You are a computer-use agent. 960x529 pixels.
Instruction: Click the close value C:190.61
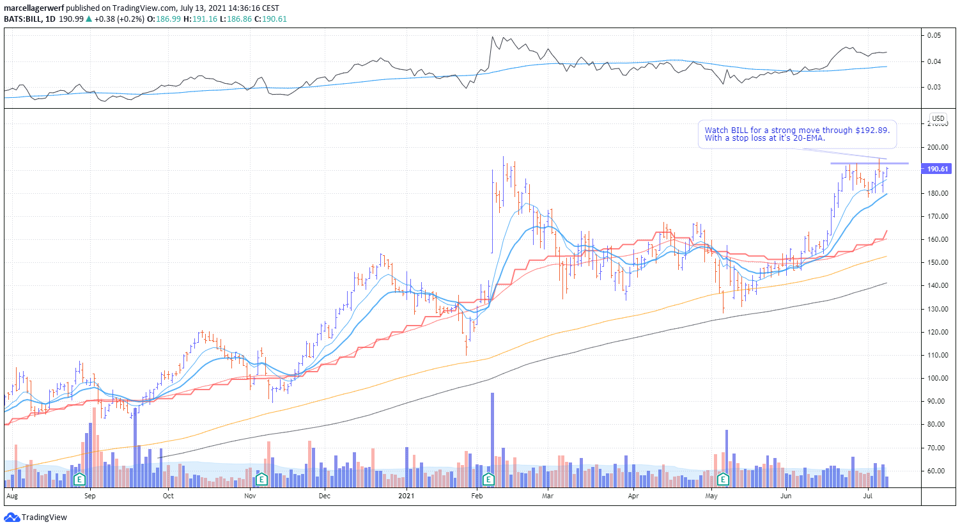click(270, 19)
